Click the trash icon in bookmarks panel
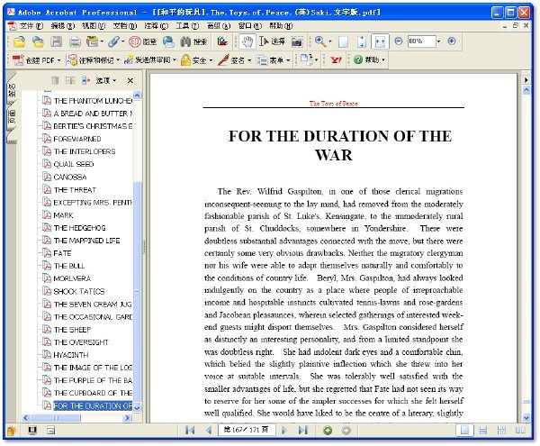540x446 pixels. 55,80
